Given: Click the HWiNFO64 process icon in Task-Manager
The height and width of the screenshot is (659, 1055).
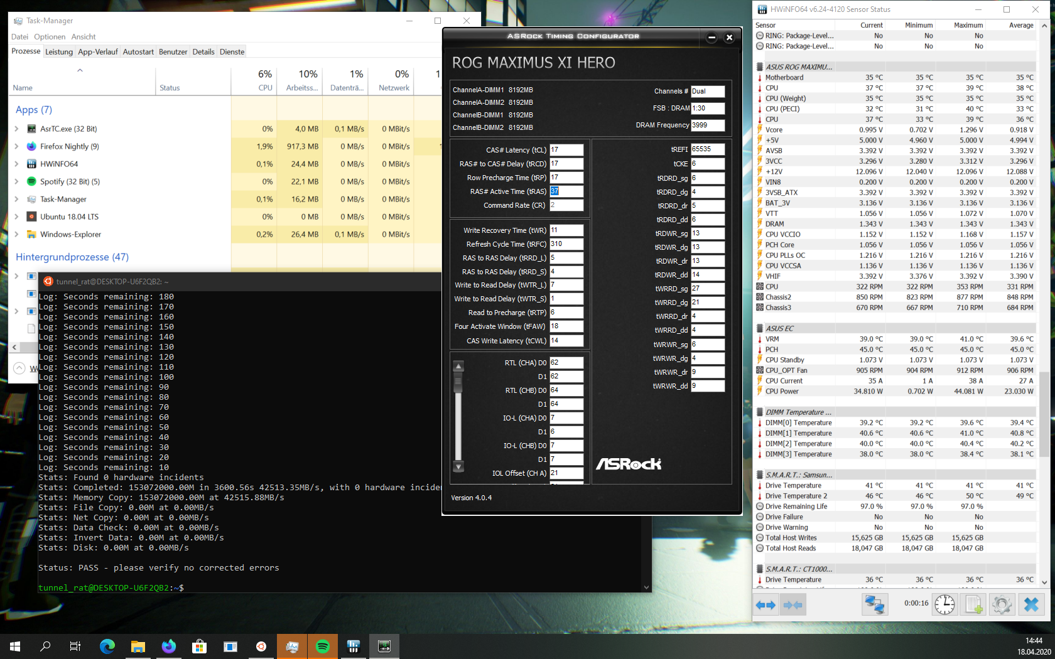Looking at the screenshot, I should pyautogui.click(x=31, y=164).
